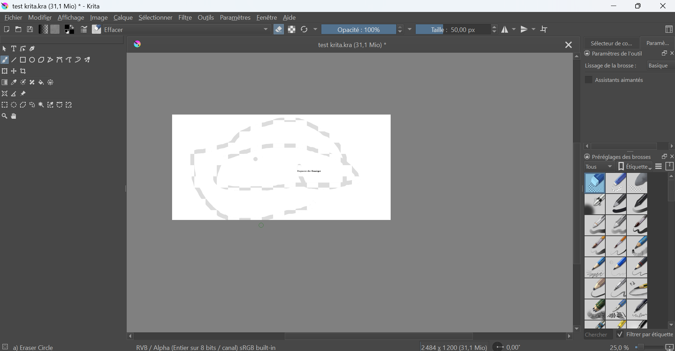
Task: Expand the reload preset arrow menu
Action: (x=315, y=30)
